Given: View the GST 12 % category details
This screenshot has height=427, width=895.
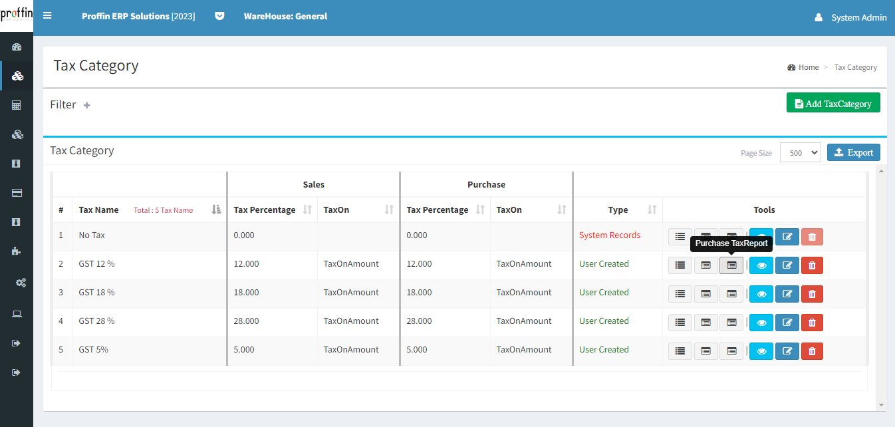Looking at the screenshot, I should (x=761, y=265).
